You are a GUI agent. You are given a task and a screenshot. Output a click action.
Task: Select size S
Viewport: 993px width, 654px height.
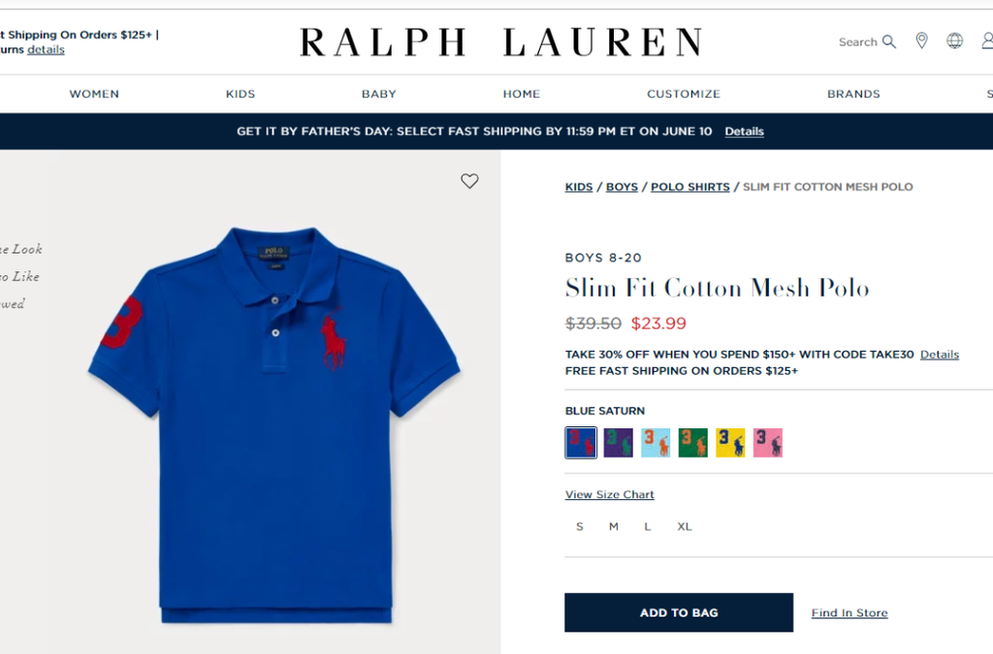coord(580,526)
